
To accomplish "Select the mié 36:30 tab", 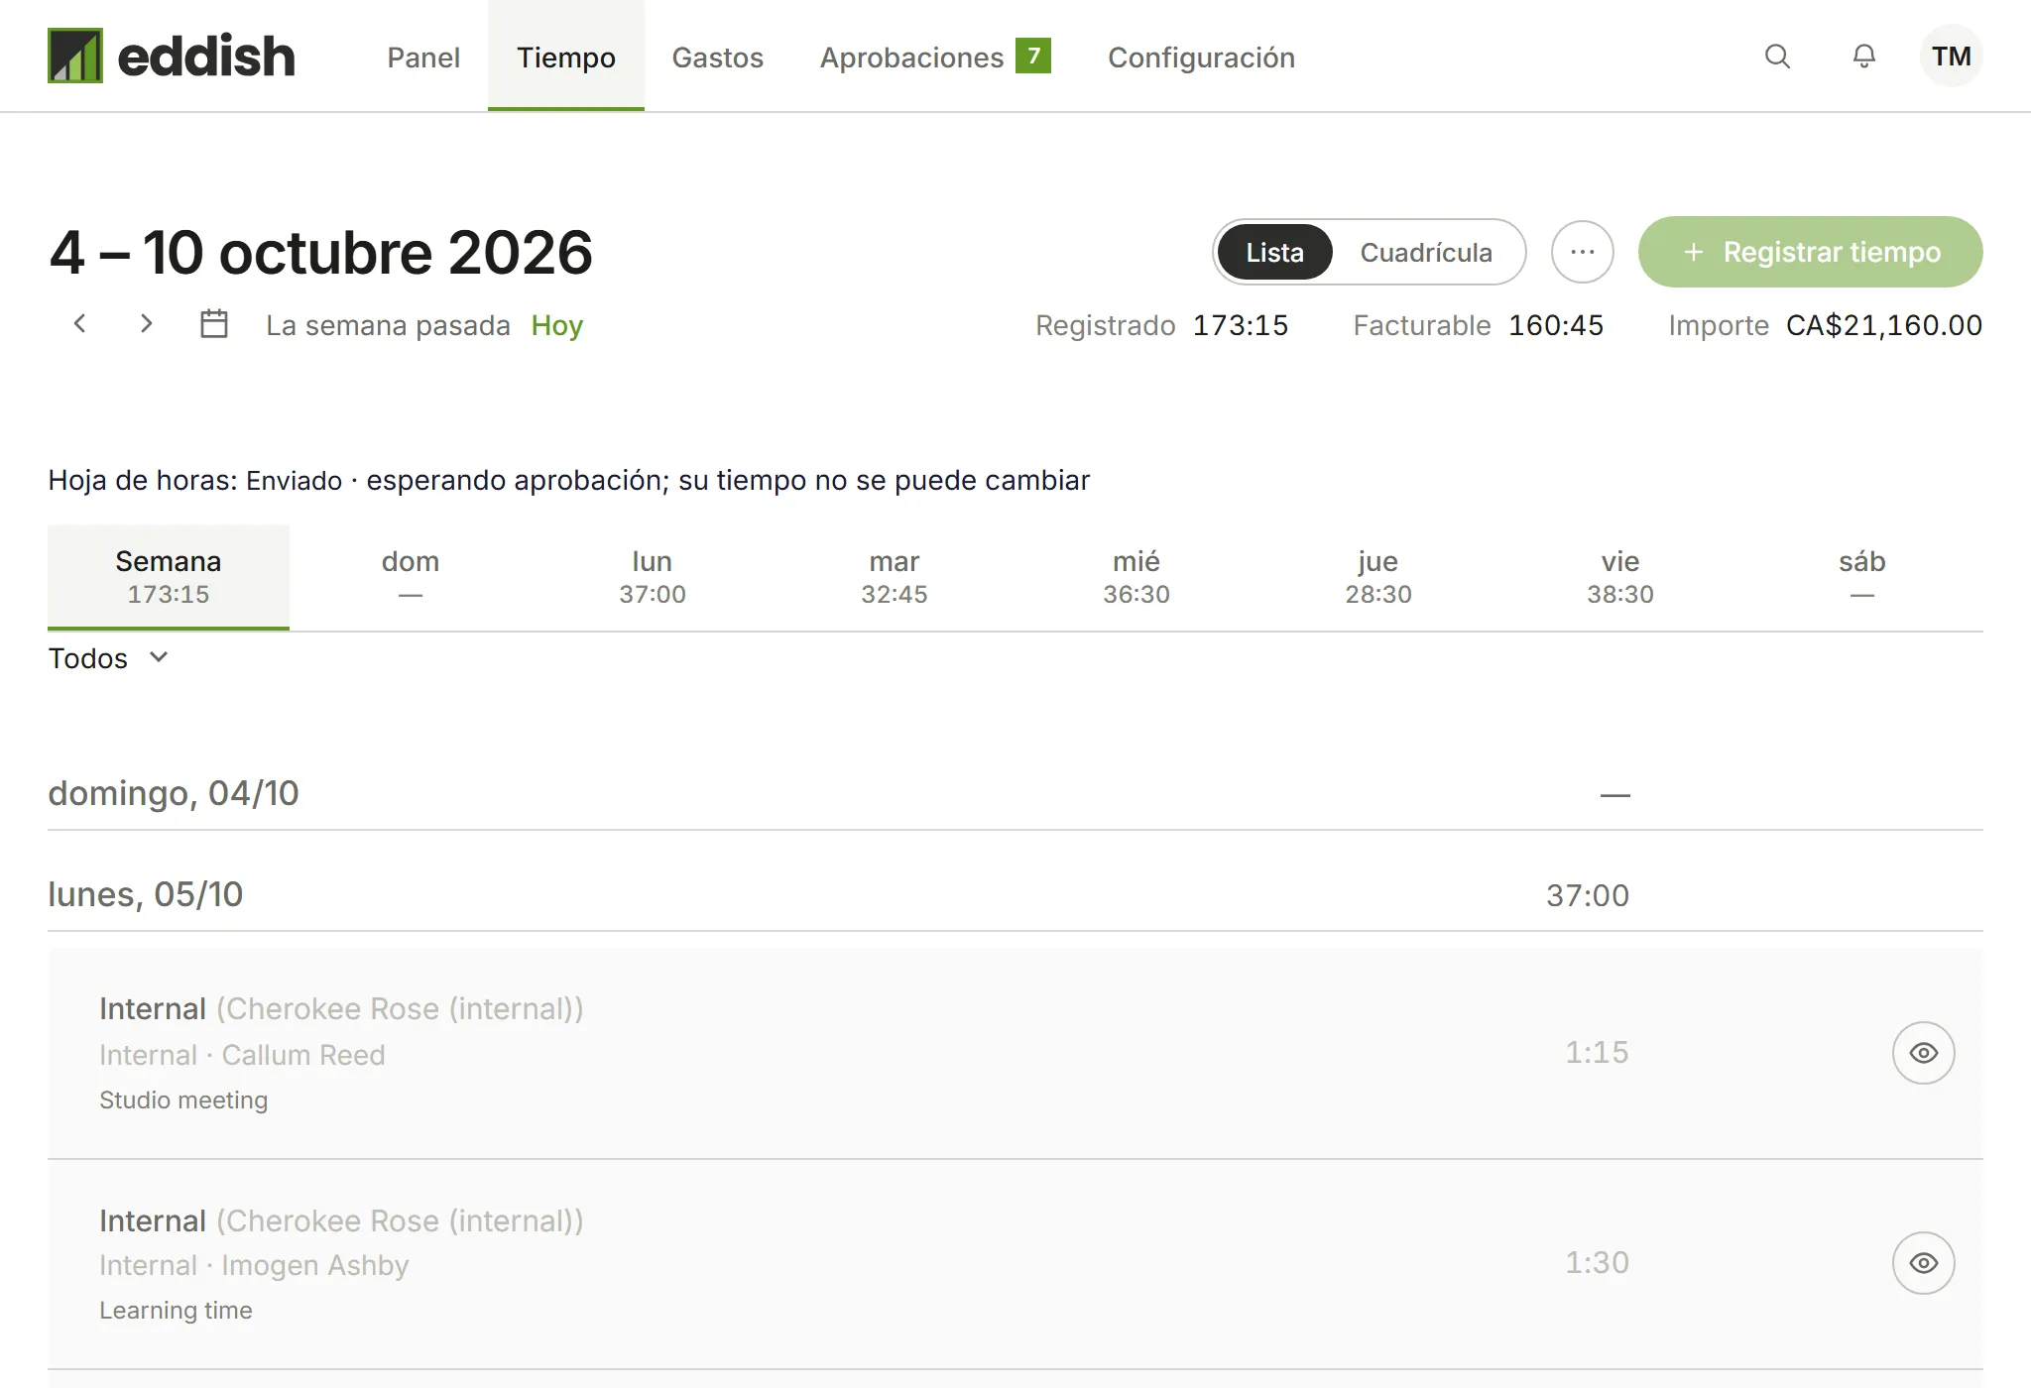I will (x=1136, y=577).
